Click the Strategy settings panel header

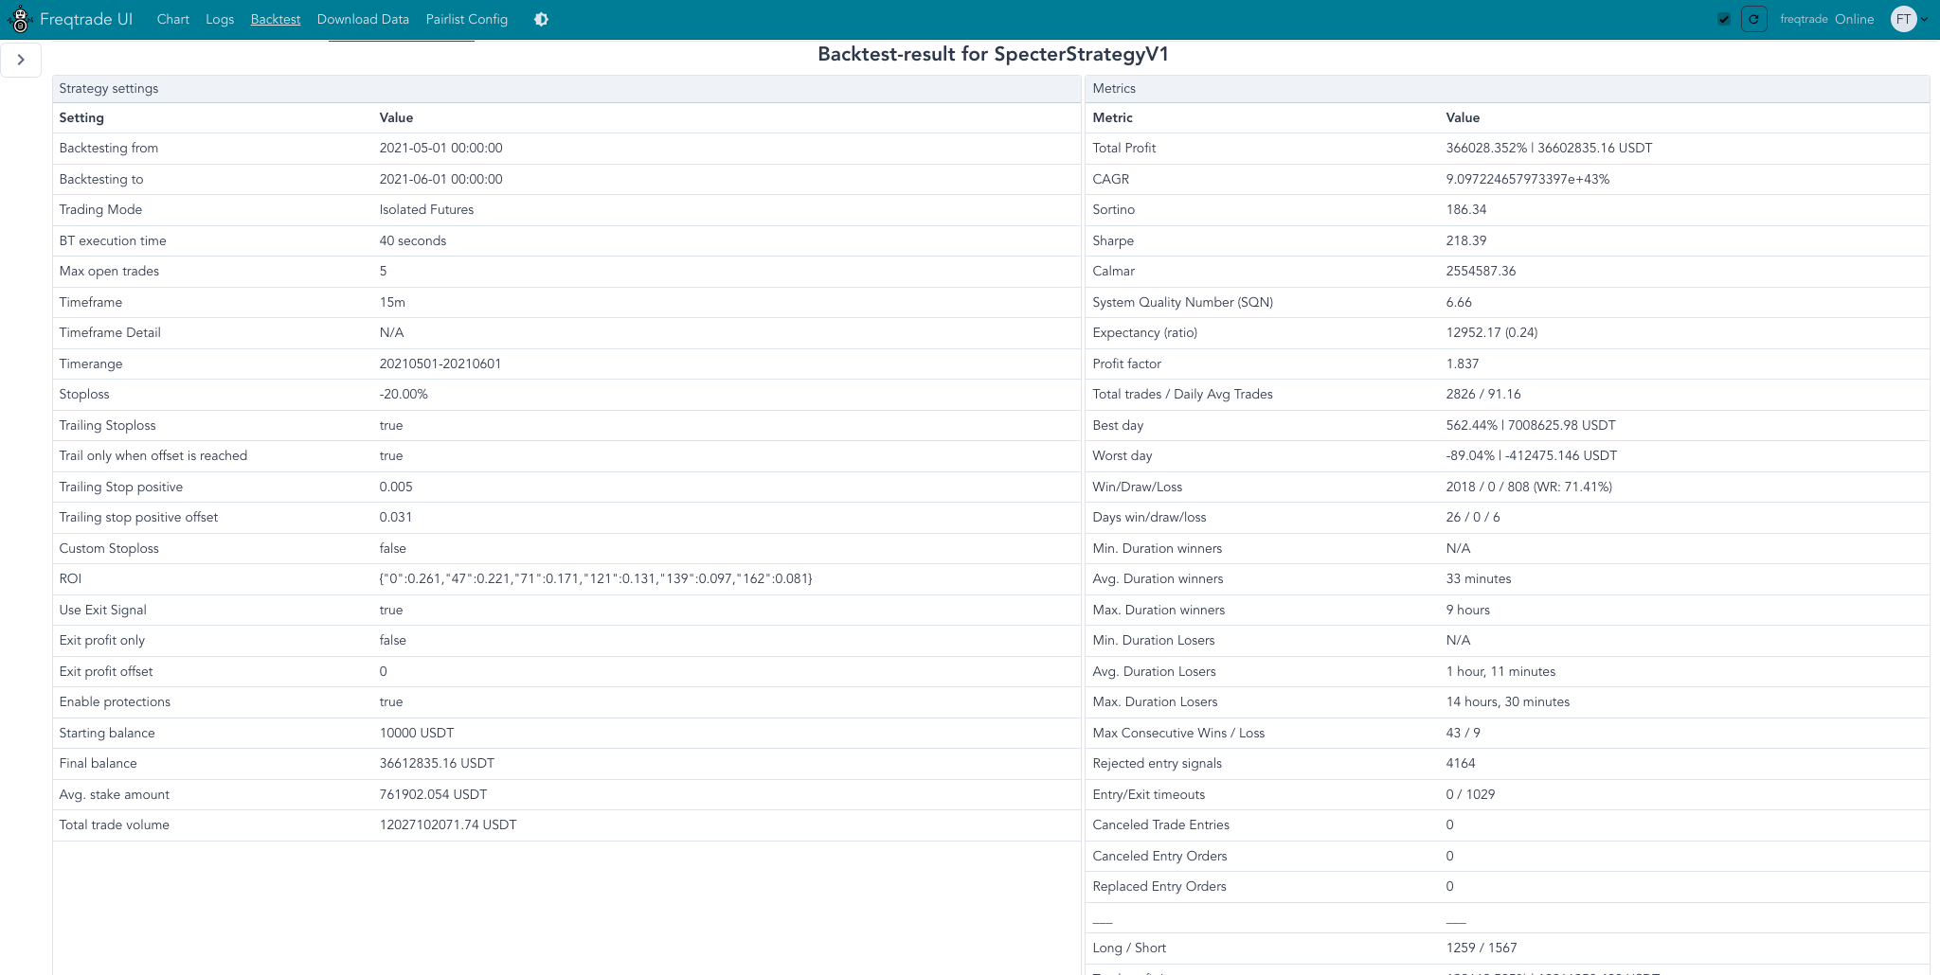pyautogui.click(x=109, y=89)
